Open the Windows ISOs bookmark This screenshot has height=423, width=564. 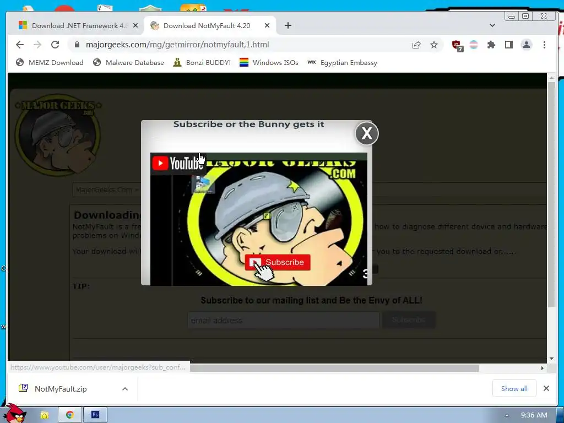point(269,63)
